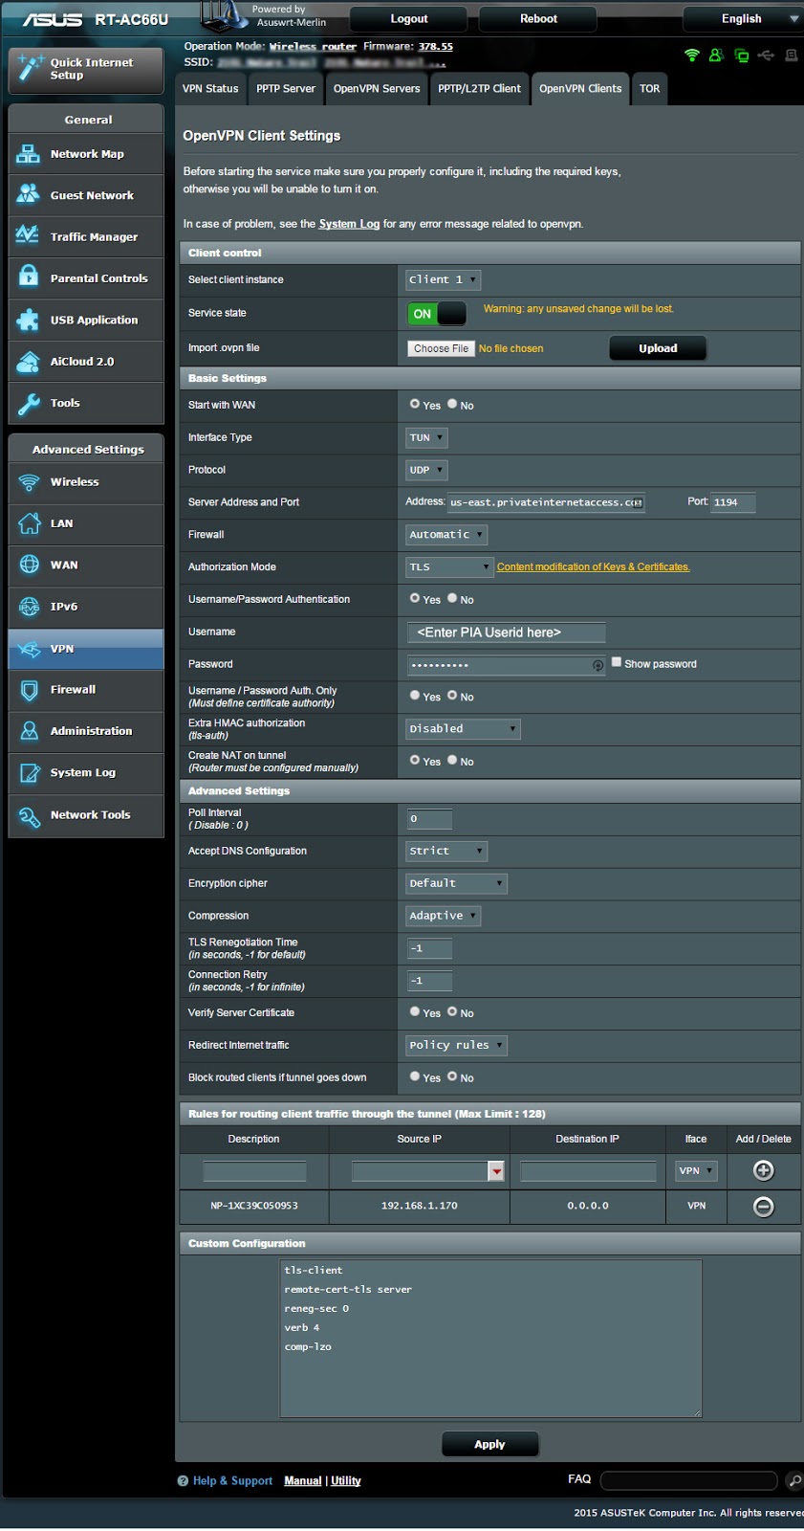Switch to the VPN Status tab
This screenshot has height=1531, width=804.
(x=210, y=89)
